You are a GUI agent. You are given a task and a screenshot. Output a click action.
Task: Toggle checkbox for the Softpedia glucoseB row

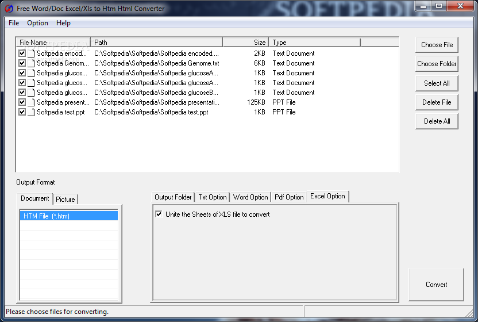click(x=22, y=93)
